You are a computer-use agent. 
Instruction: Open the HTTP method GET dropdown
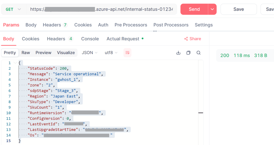point(13,9)
